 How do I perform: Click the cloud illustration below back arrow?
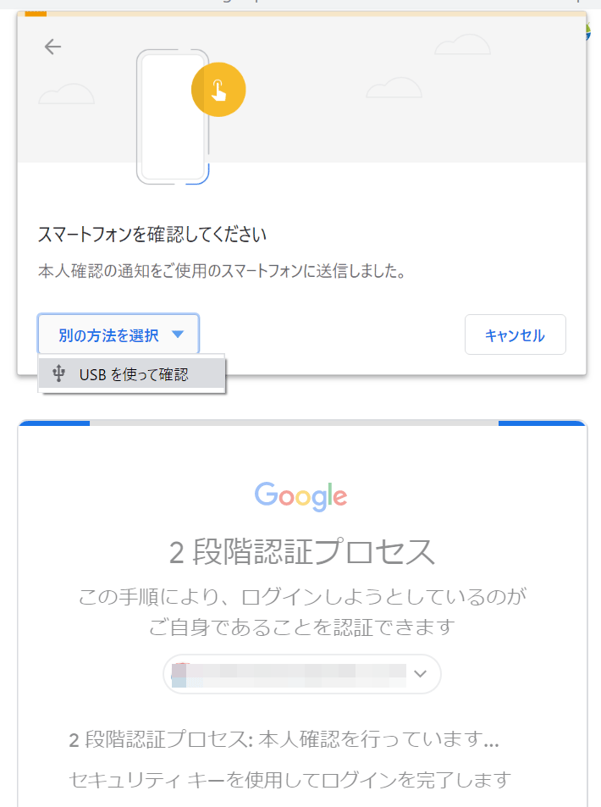coord(66,94)
